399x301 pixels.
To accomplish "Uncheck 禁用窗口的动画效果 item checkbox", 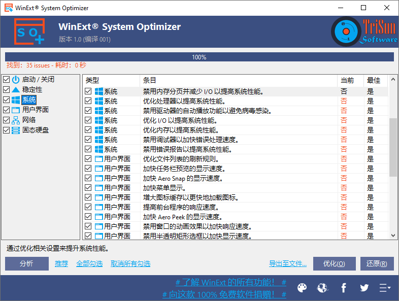I will 88,226.
